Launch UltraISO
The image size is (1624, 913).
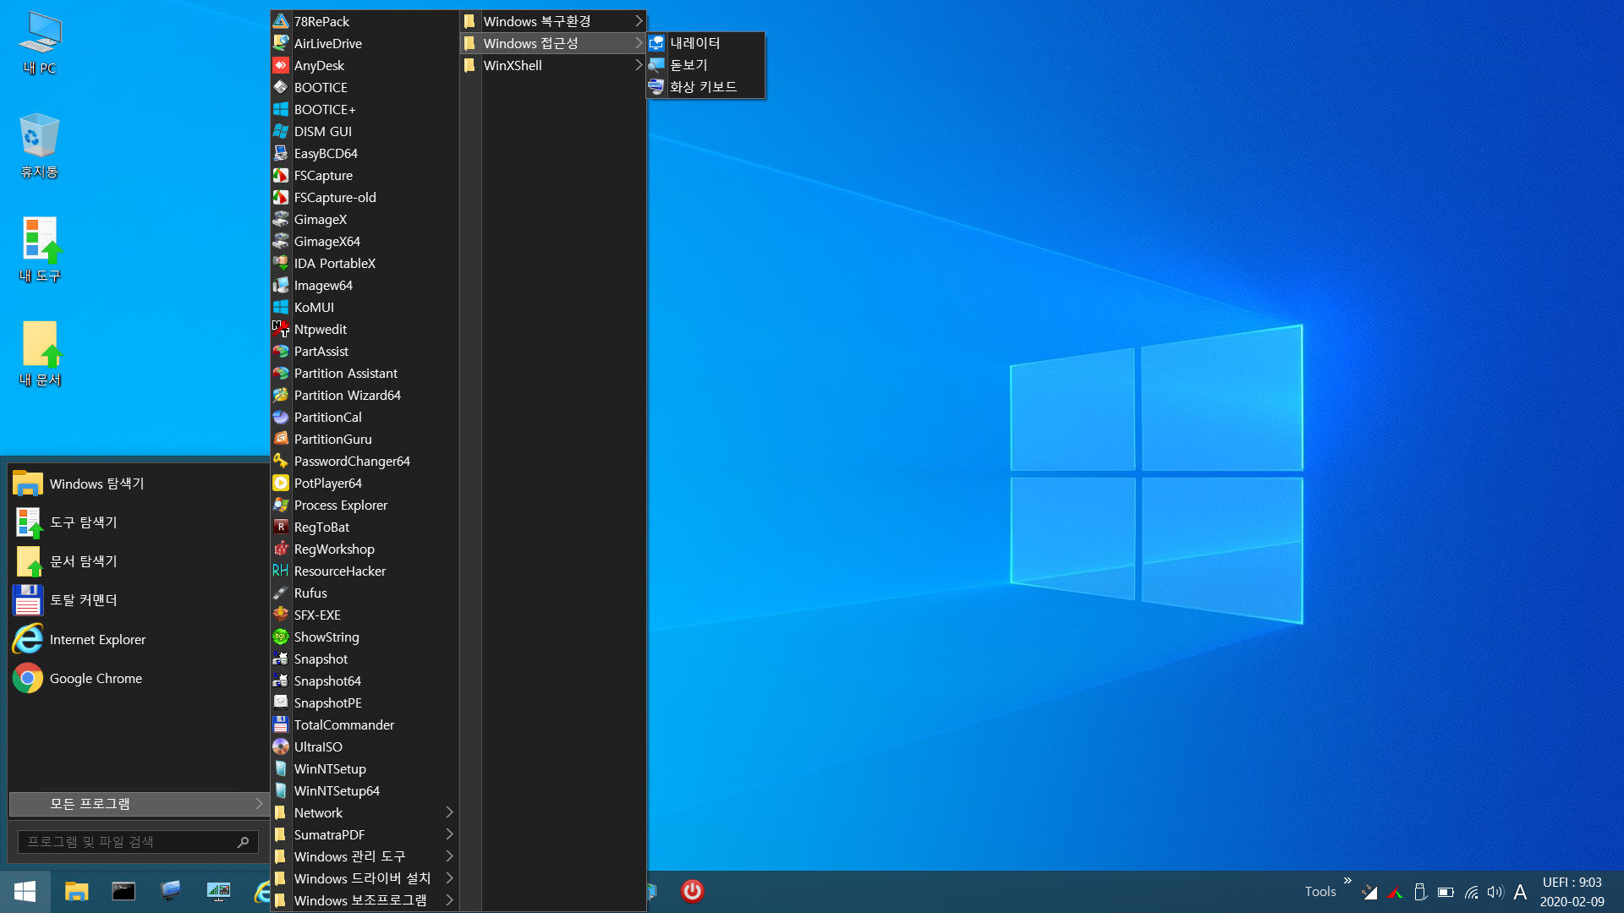click(x=365, y=746)
